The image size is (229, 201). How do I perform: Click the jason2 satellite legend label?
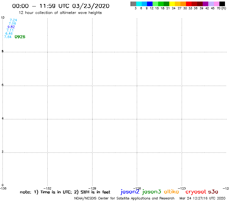pyautogui.click(x=130, y=192)
